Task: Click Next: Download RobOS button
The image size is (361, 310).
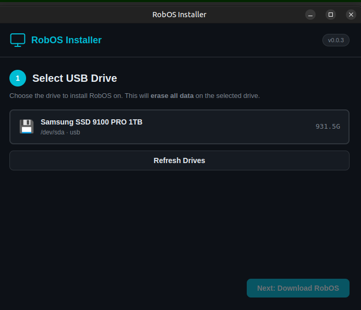Action: pos(298,288)
